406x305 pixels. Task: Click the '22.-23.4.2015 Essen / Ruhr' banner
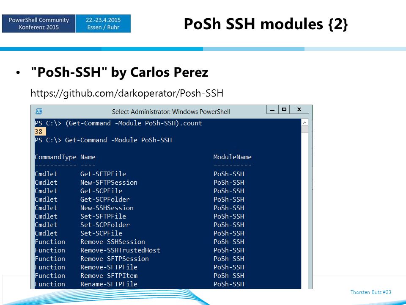tap(103, 24)
